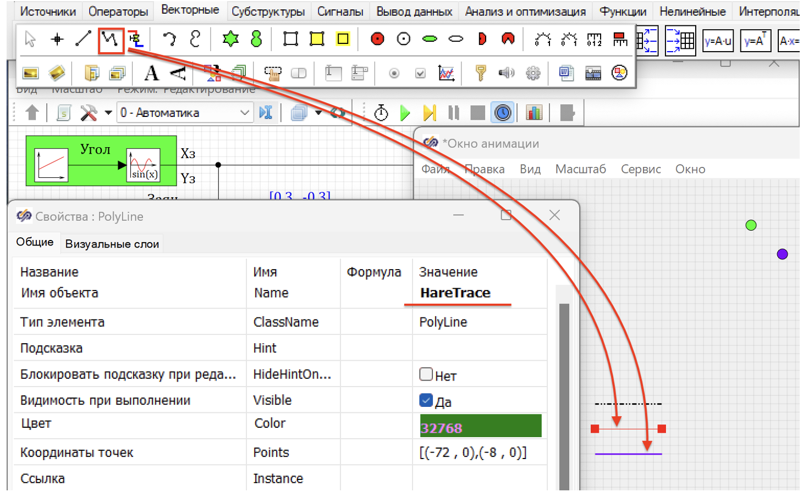Open Масштаб menu in animation window
The image size is (803, 492).
pos(580,169)
